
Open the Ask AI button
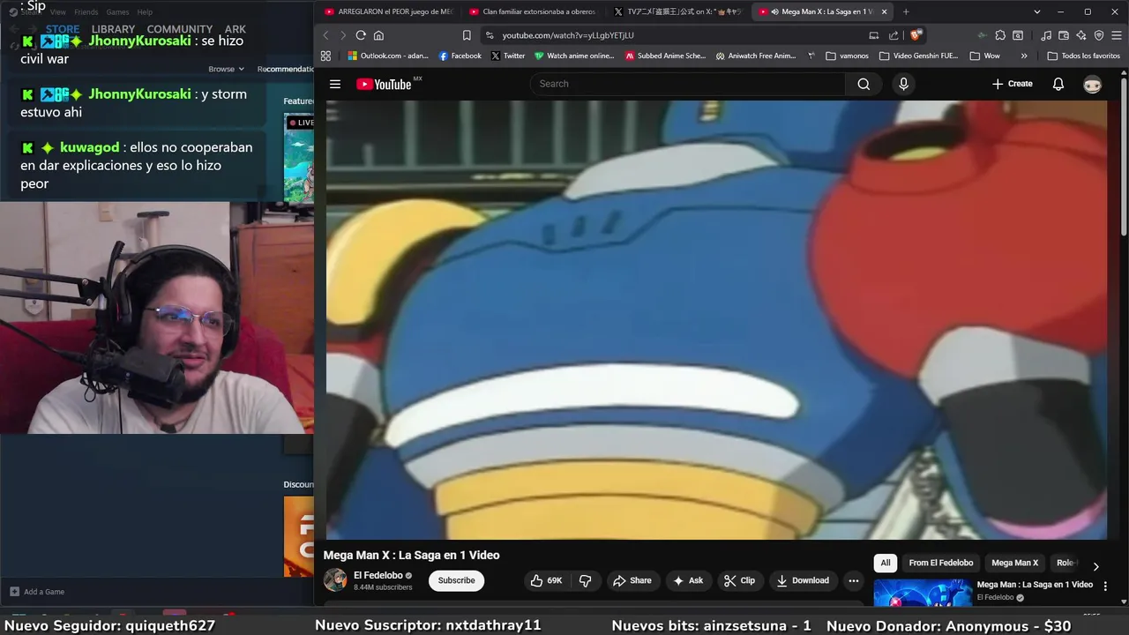pyautogui.click(x=688, y=580)
